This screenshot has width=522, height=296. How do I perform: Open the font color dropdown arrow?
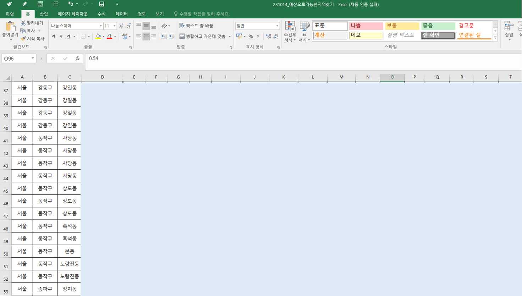click(x=115, y=36)
